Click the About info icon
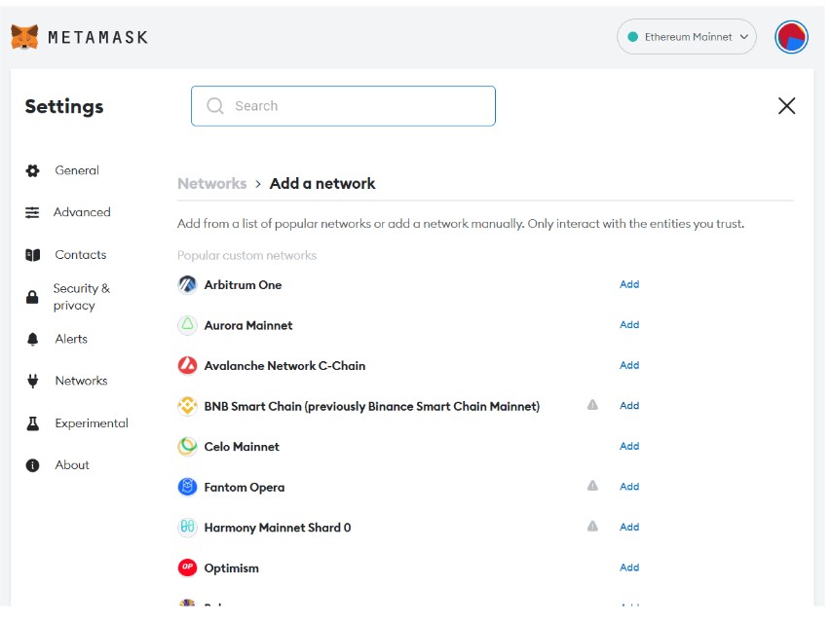831x624 pixels. [x=32, y=465]
